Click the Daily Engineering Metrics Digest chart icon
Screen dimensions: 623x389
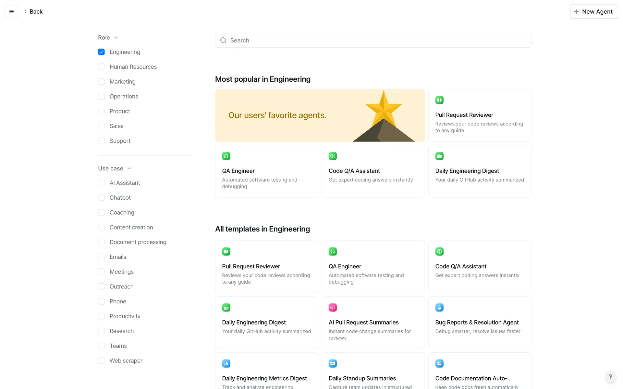[x=226, y=363]
